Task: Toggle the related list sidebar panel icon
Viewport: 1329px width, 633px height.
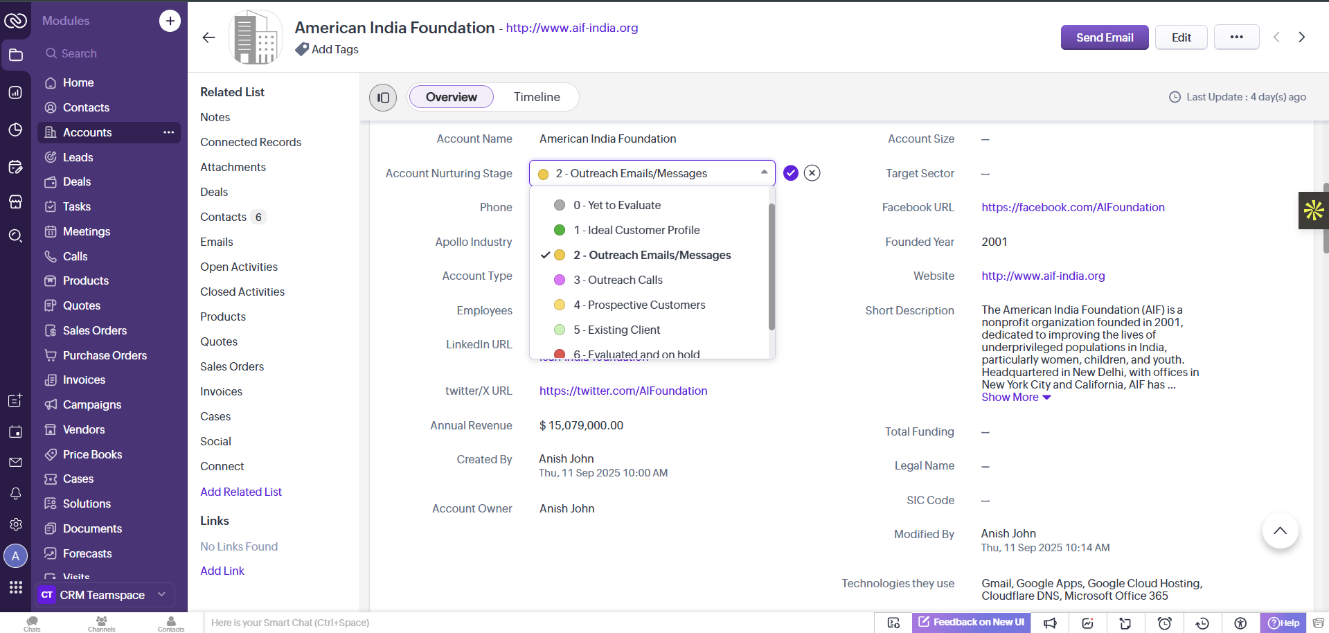Action: [383, 98]
